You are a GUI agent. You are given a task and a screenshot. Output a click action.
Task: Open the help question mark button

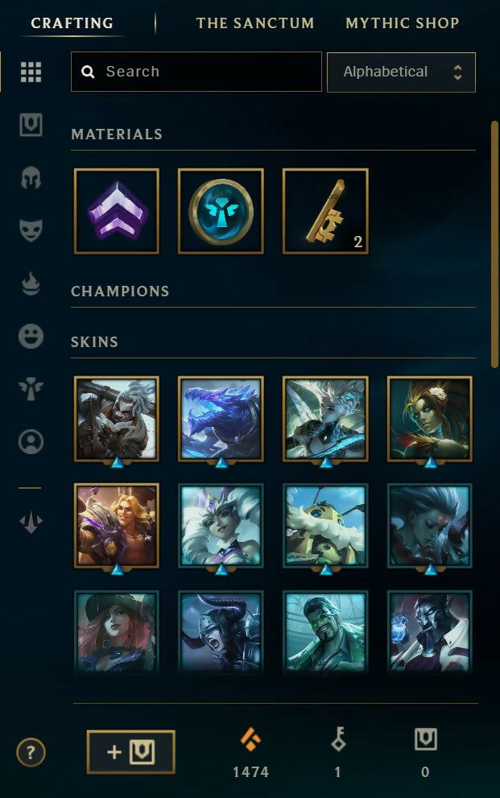coord(31,752)
